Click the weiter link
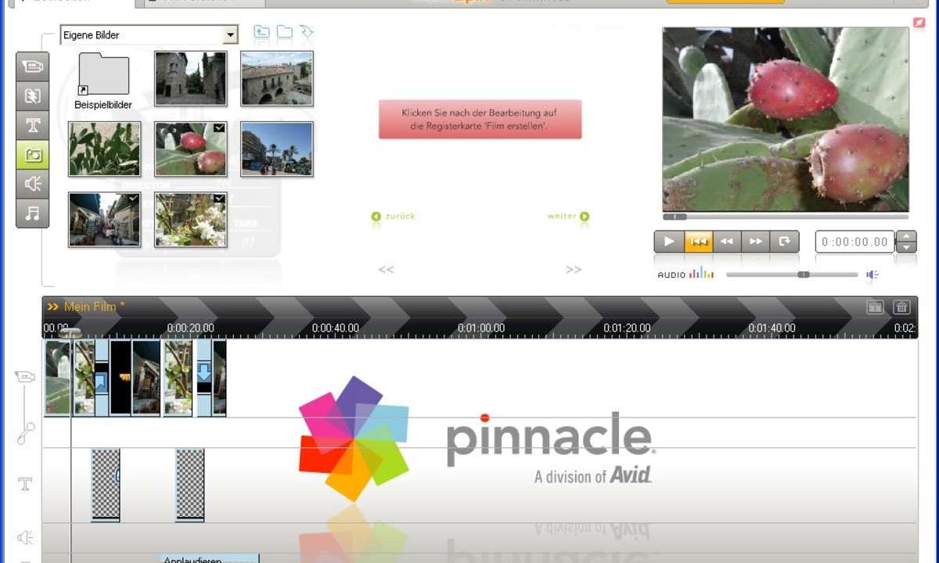This screenshot has width=939, height=563. click(x=568, y=216)
